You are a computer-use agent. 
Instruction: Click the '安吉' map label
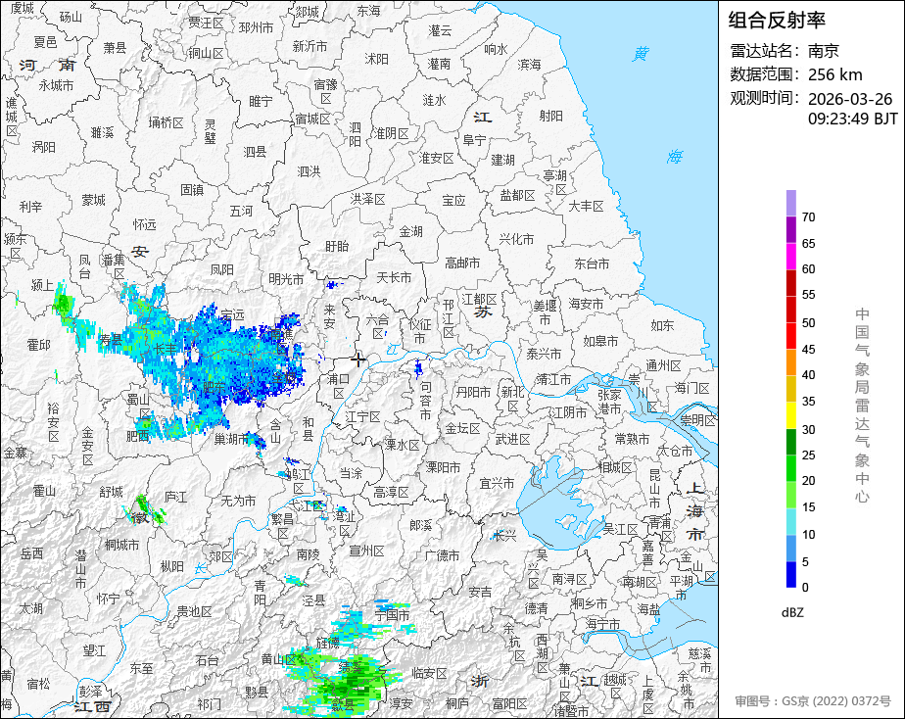(x=480, y=592)
